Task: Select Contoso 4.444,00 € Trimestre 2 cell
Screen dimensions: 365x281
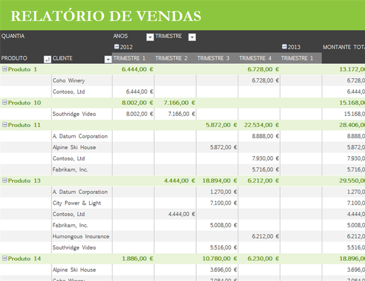Action: coord(182,214)
